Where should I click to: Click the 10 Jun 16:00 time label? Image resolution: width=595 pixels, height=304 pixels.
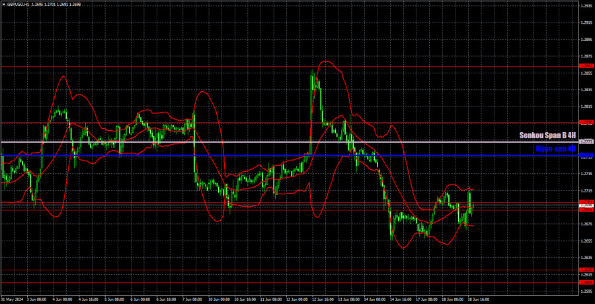(x=244, y=299)
